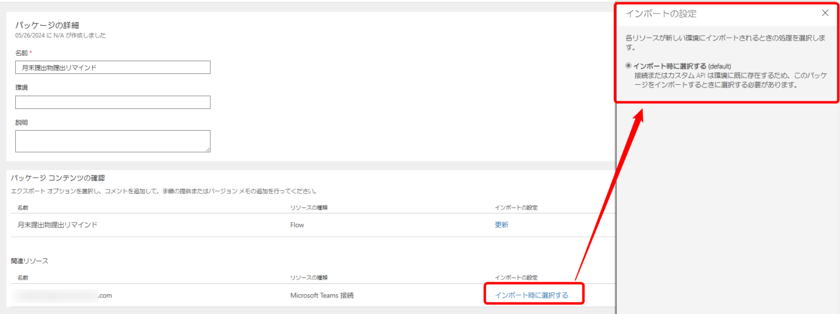Select the 月末提出物提出リマインド flow row name
The height and width of the screenshot is (314, 840).
(x=57, y=225)
